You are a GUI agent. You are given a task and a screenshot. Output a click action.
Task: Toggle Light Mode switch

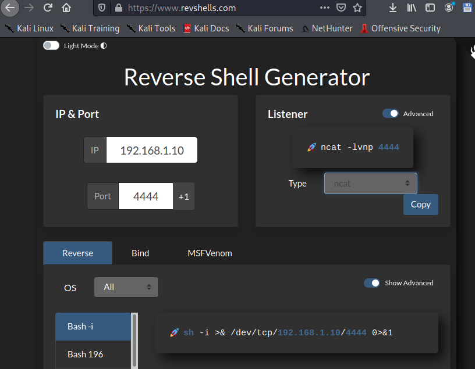point(51,46)
